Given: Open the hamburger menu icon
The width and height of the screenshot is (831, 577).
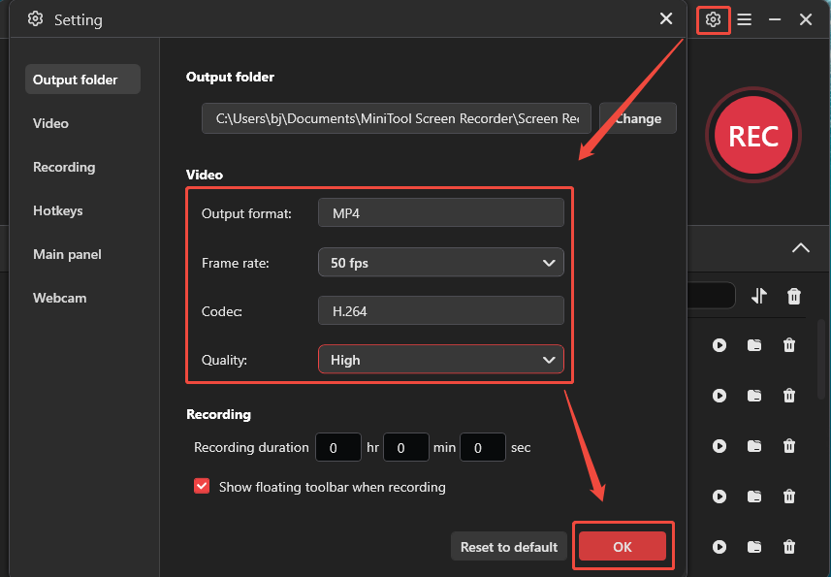Looking at the screenshot, I should tap(745, 19).
